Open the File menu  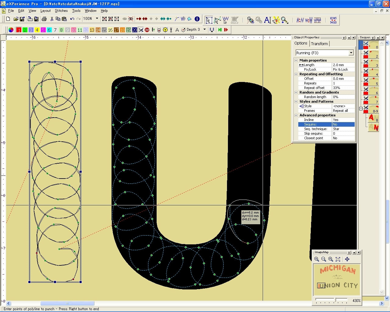pyautogui.click(x=11, y=11)
